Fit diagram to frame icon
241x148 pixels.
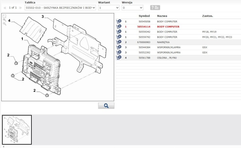[x=4, y=16]
